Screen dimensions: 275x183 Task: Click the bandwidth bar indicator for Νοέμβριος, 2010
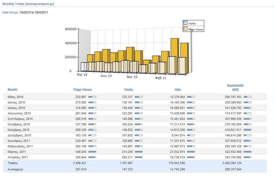pyautogui.click(x=248, y=130)
